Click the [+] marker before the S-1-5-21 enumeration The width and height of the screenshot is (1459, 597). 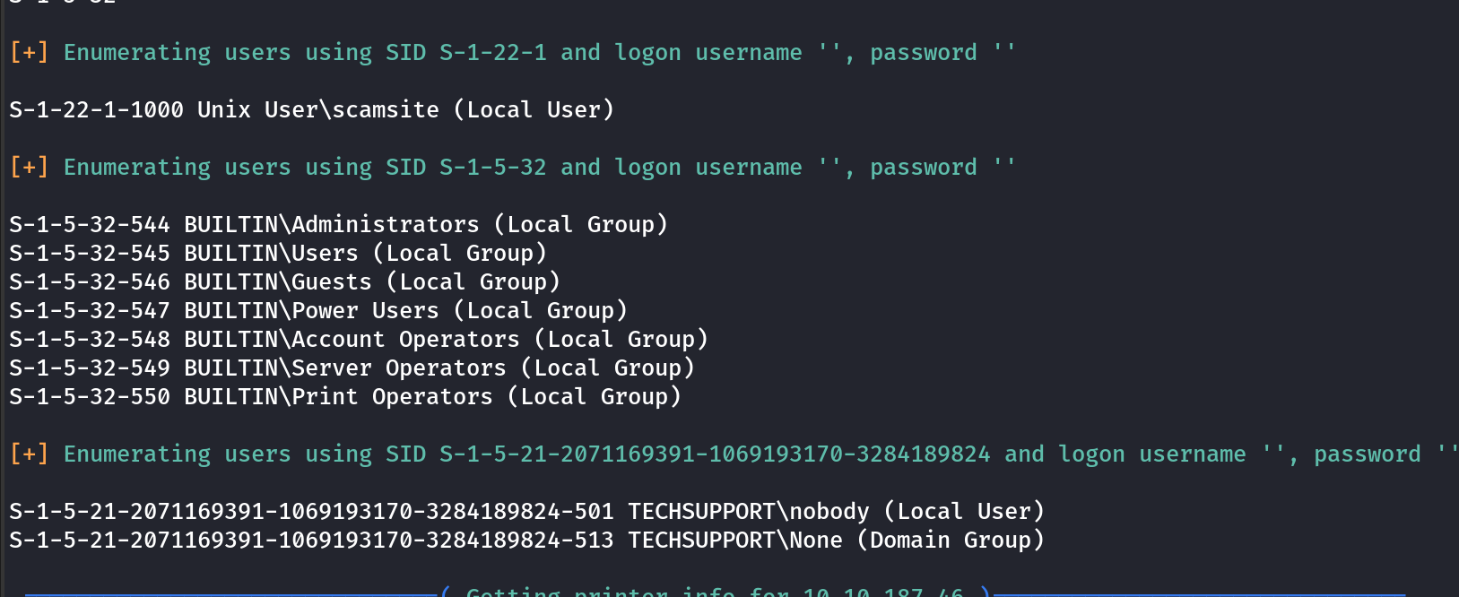29,454
